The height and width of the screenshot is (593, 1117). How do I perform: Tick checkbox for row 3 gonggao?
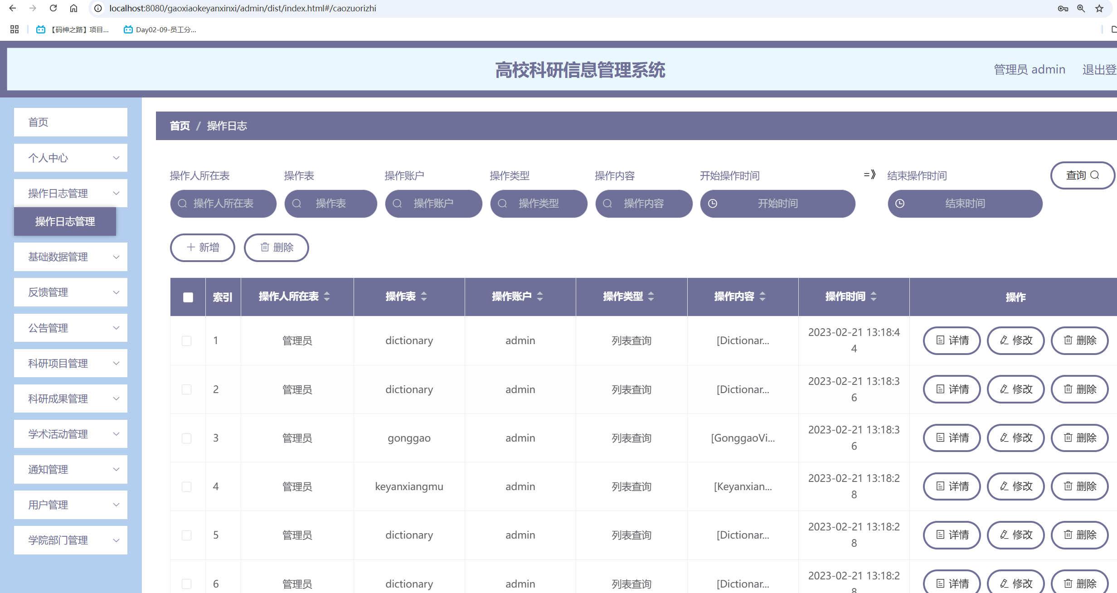pos(186,438)
